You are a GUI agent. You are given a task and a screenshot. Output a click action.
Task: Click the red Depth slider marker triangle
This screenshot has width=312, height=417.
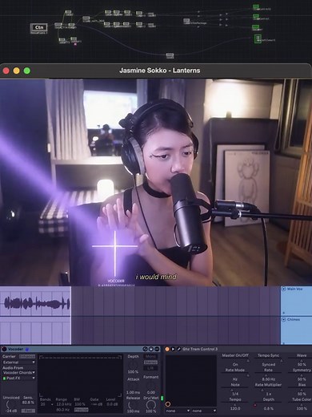254,405
